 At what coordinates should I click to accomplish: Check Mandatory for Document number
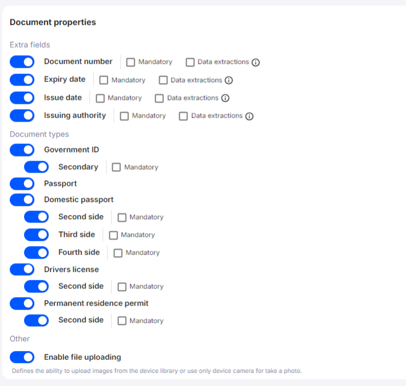[x=131, y=62]
